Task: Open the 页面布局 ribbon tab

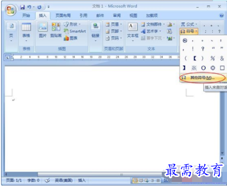Action: [x=63, y=16]
